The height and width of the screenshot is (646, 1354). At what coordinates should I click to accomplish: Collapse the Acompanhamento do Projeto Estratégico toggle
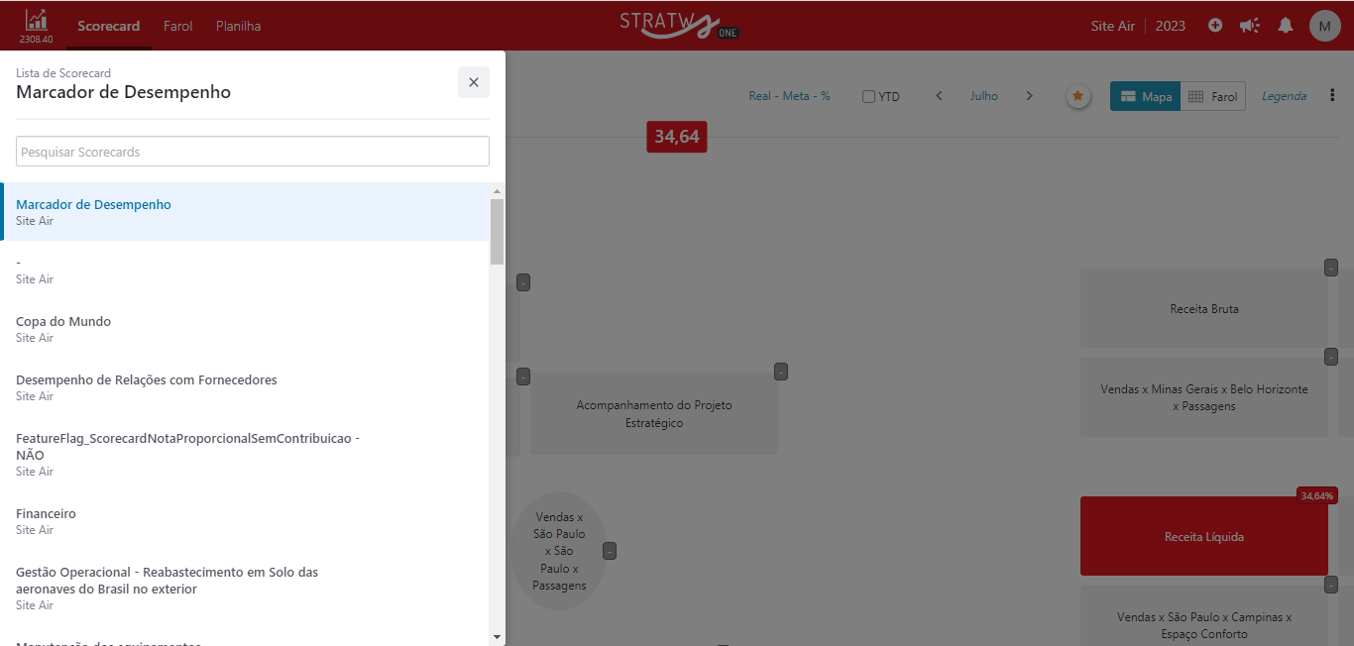pos(781,372)
